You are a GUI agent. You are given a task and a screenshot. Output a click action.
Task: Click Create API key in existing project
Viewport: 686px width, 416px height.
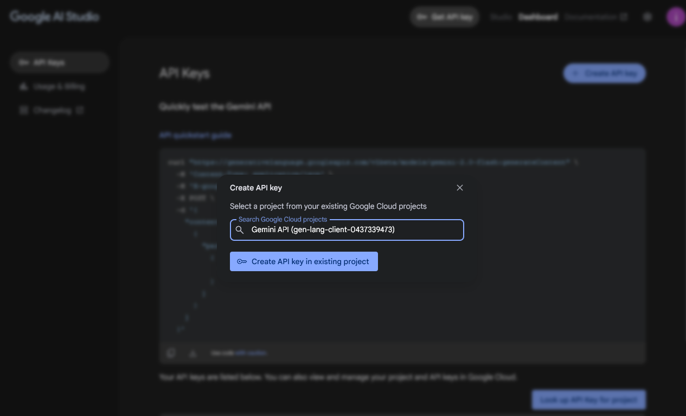[x=304, y=261]
